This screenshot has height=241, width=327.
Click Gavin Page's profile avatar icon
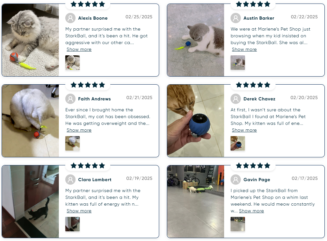point(236,180)
